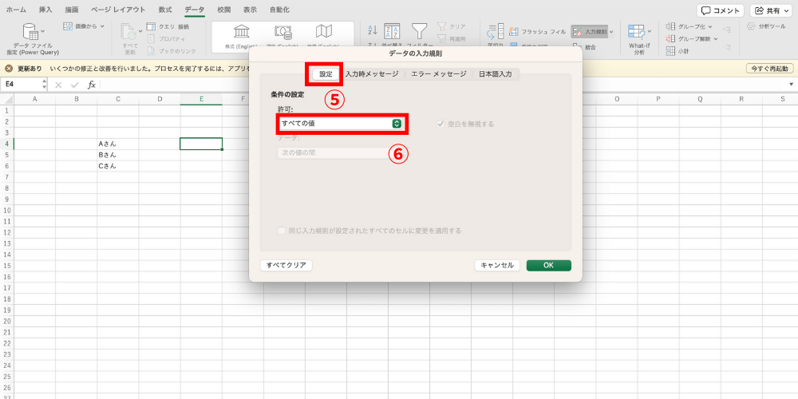Select row 10 header
The image size is (798, 399).
(x=6, y=210)
